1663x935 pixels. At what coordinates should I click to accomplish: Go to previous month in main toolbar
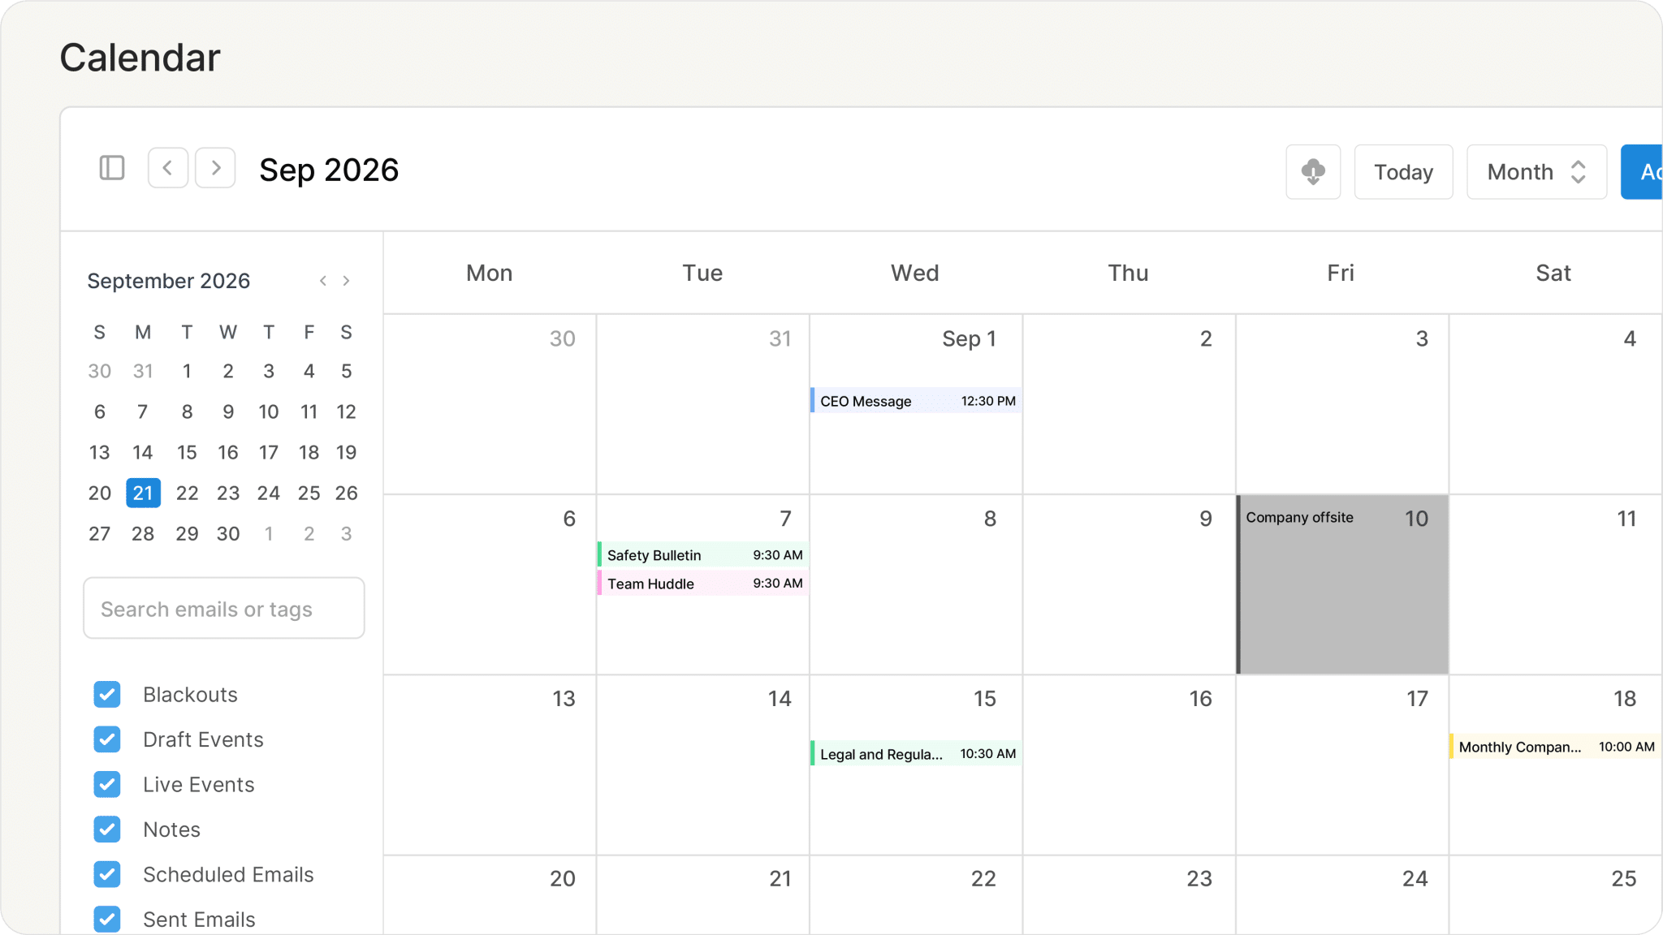click(x=168, y=168)
